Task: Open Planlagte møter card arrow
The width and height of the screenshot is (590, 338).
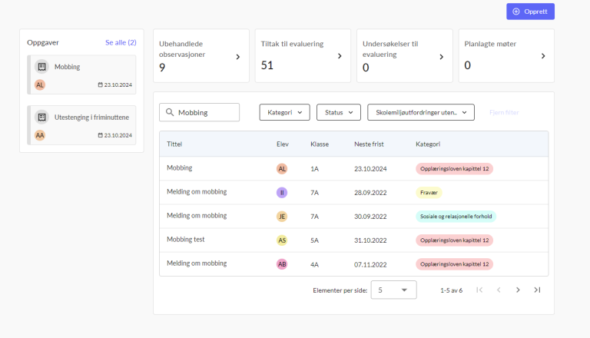Action: pyautogui.click(x=542, y=56)
